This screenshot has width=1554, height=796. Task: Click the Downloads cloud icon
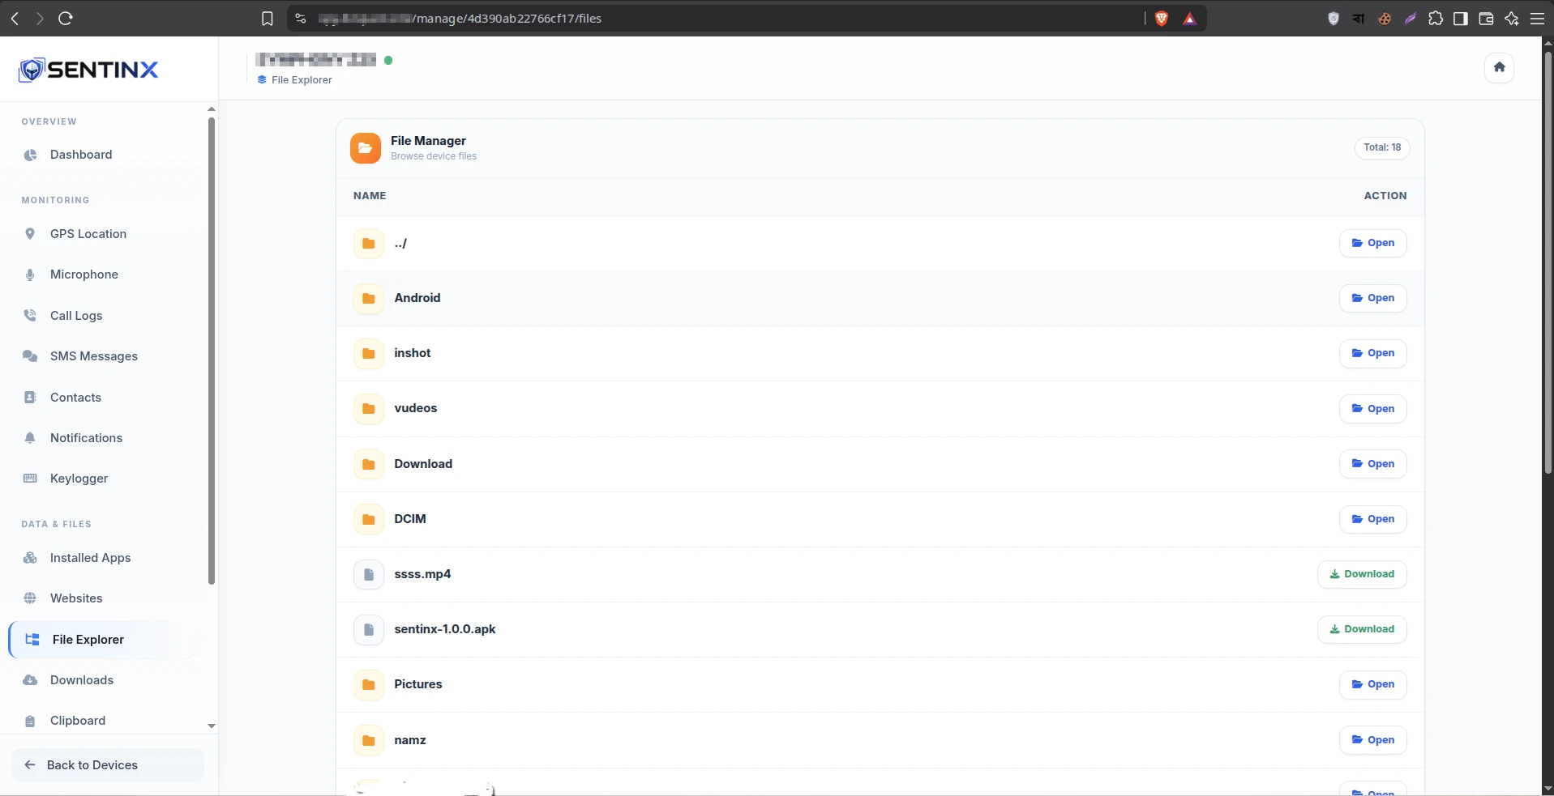point(30,680)
